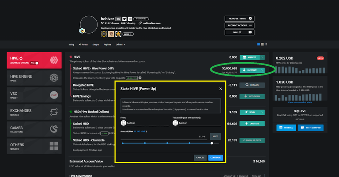Open the second tan shield profile badge
Viewport: 339px width, 177px height.
(111, 34)
